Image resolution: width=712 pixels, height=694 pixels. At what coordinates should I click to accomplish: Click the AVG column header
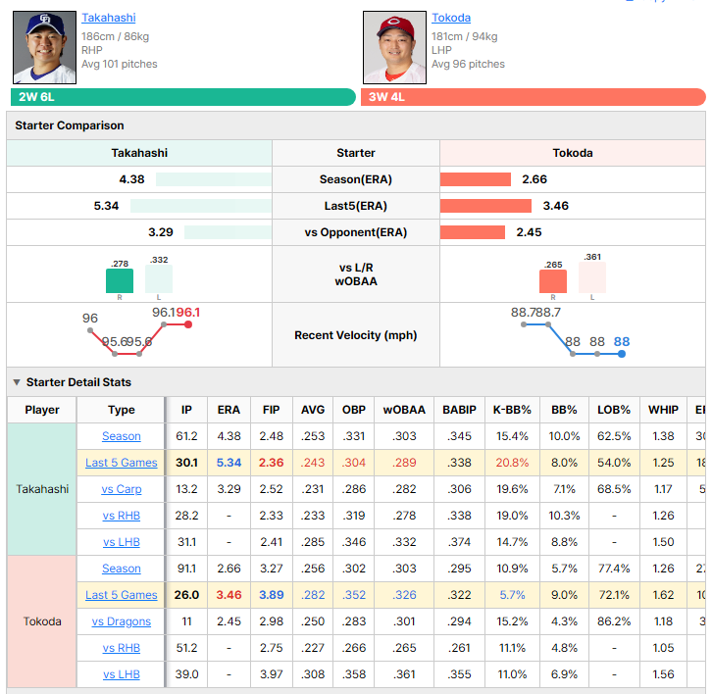[x=313, y=410]
